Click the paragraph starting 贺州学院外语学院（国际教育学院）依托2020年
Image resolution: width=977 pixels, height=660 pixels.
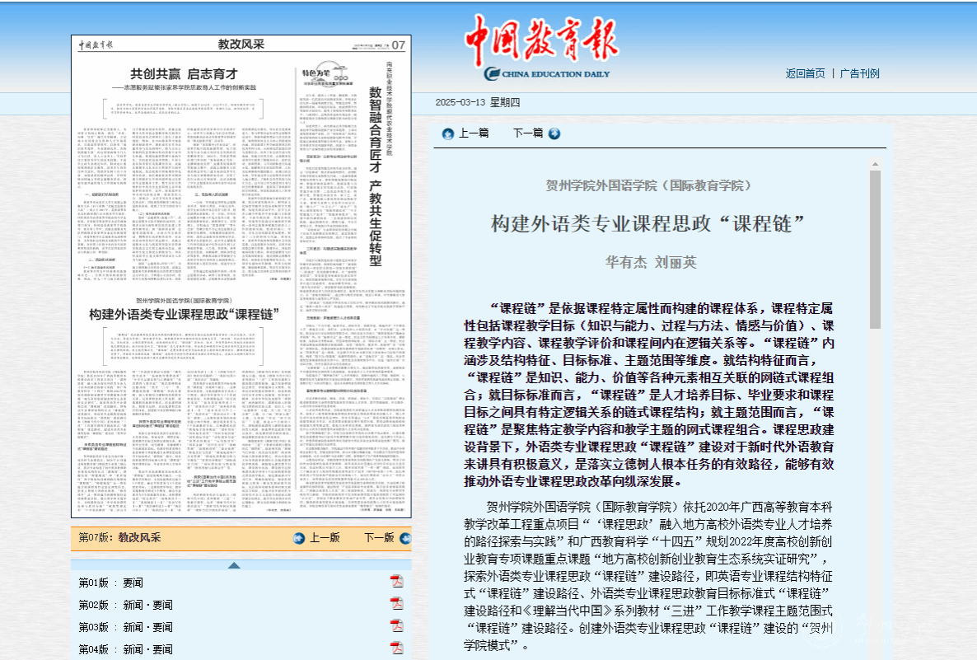[648, 576]
